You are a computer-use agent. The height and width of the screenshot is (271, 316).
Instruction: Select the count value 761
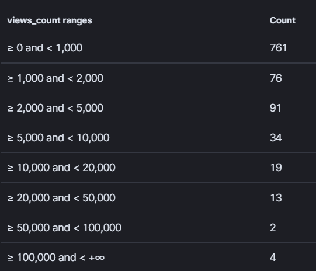[x=278, y=48]
